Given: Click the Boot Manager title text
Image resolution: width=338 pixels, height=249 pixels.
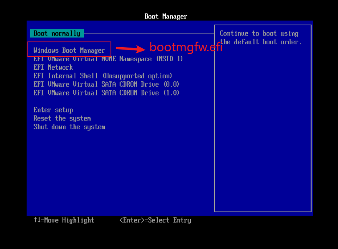Looking at the screenshot, I should point(166,17).
